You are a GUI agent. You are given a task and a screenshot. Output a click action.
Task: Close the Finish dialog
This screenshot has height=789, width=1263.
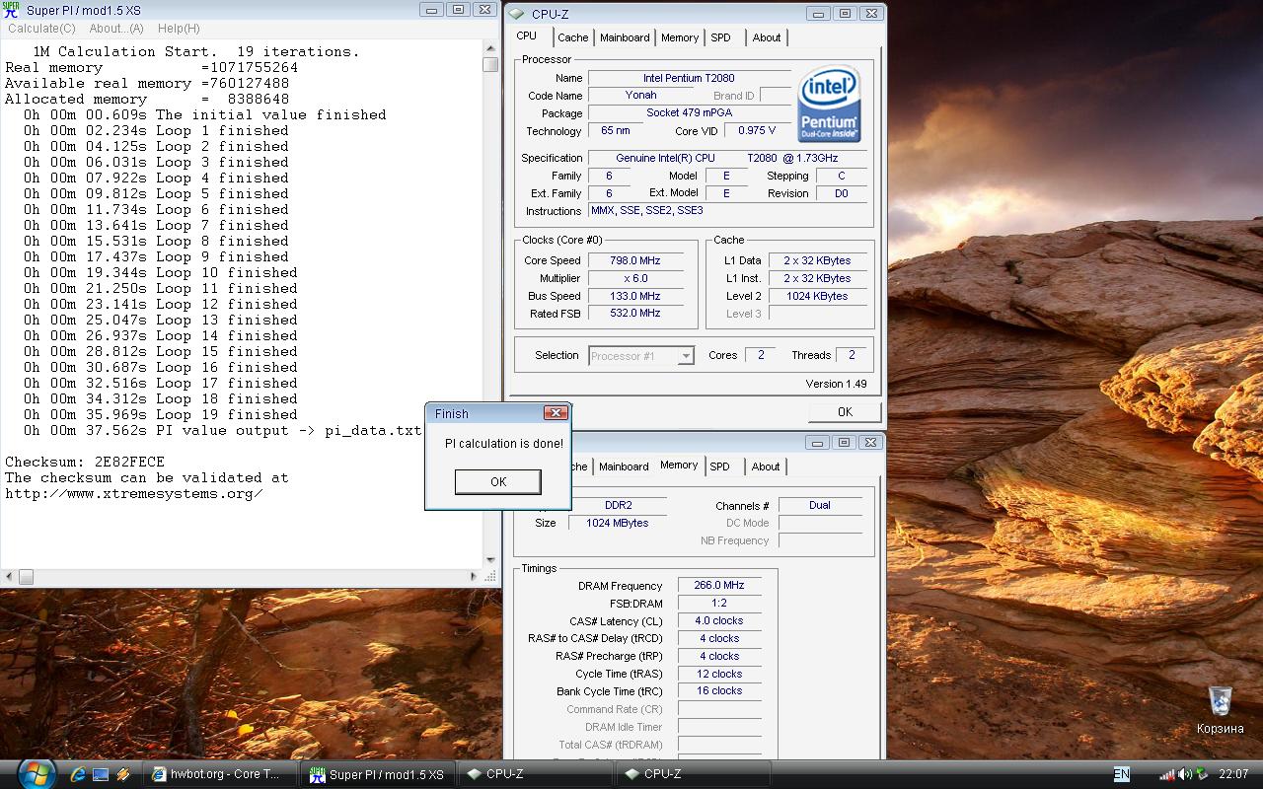[x=556, y=413]
